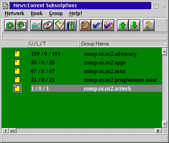Click folder icon for comp.os.os2.scitech
Image resolution: width=169 pixels, height=143 pixels.
point(17,89)
